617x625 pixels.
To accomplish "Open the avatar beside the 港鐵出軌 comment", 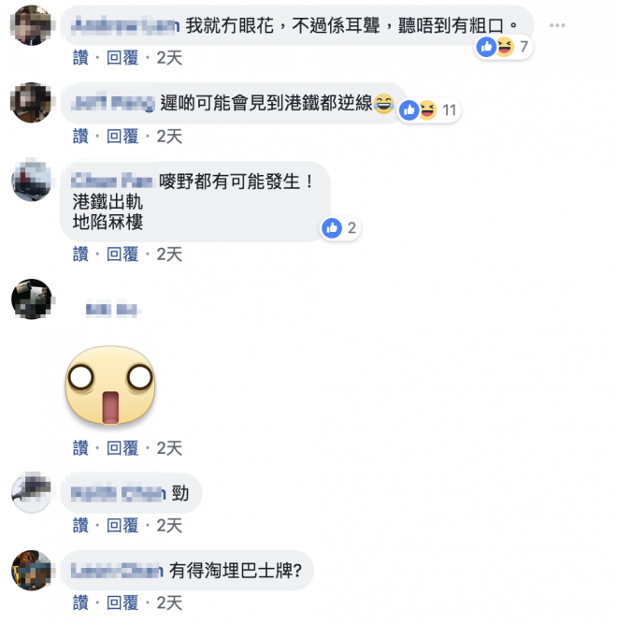I will [32, 181].
